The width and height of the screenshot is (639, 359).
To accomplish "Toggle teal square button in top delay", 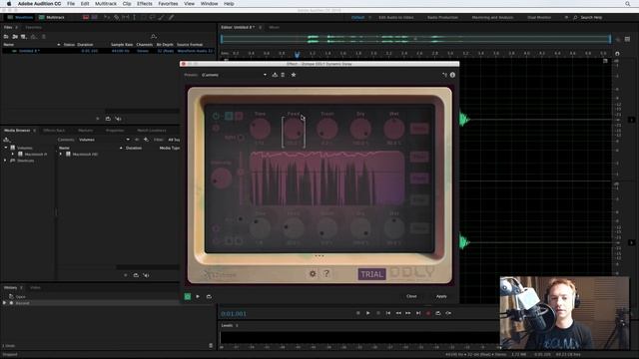I will click(x=229, y=116).
